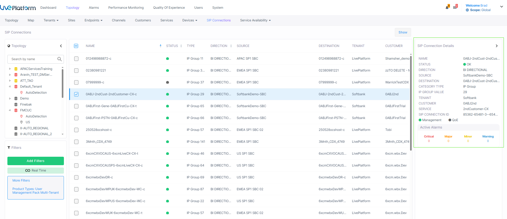Switch to the Channels tab
This screenshot has width=507, height=219.
(119, 20)
